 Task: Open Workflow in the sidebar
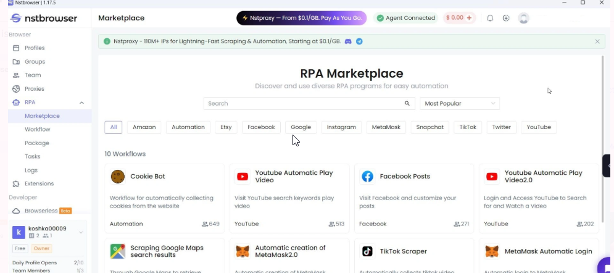coord(38,130)
